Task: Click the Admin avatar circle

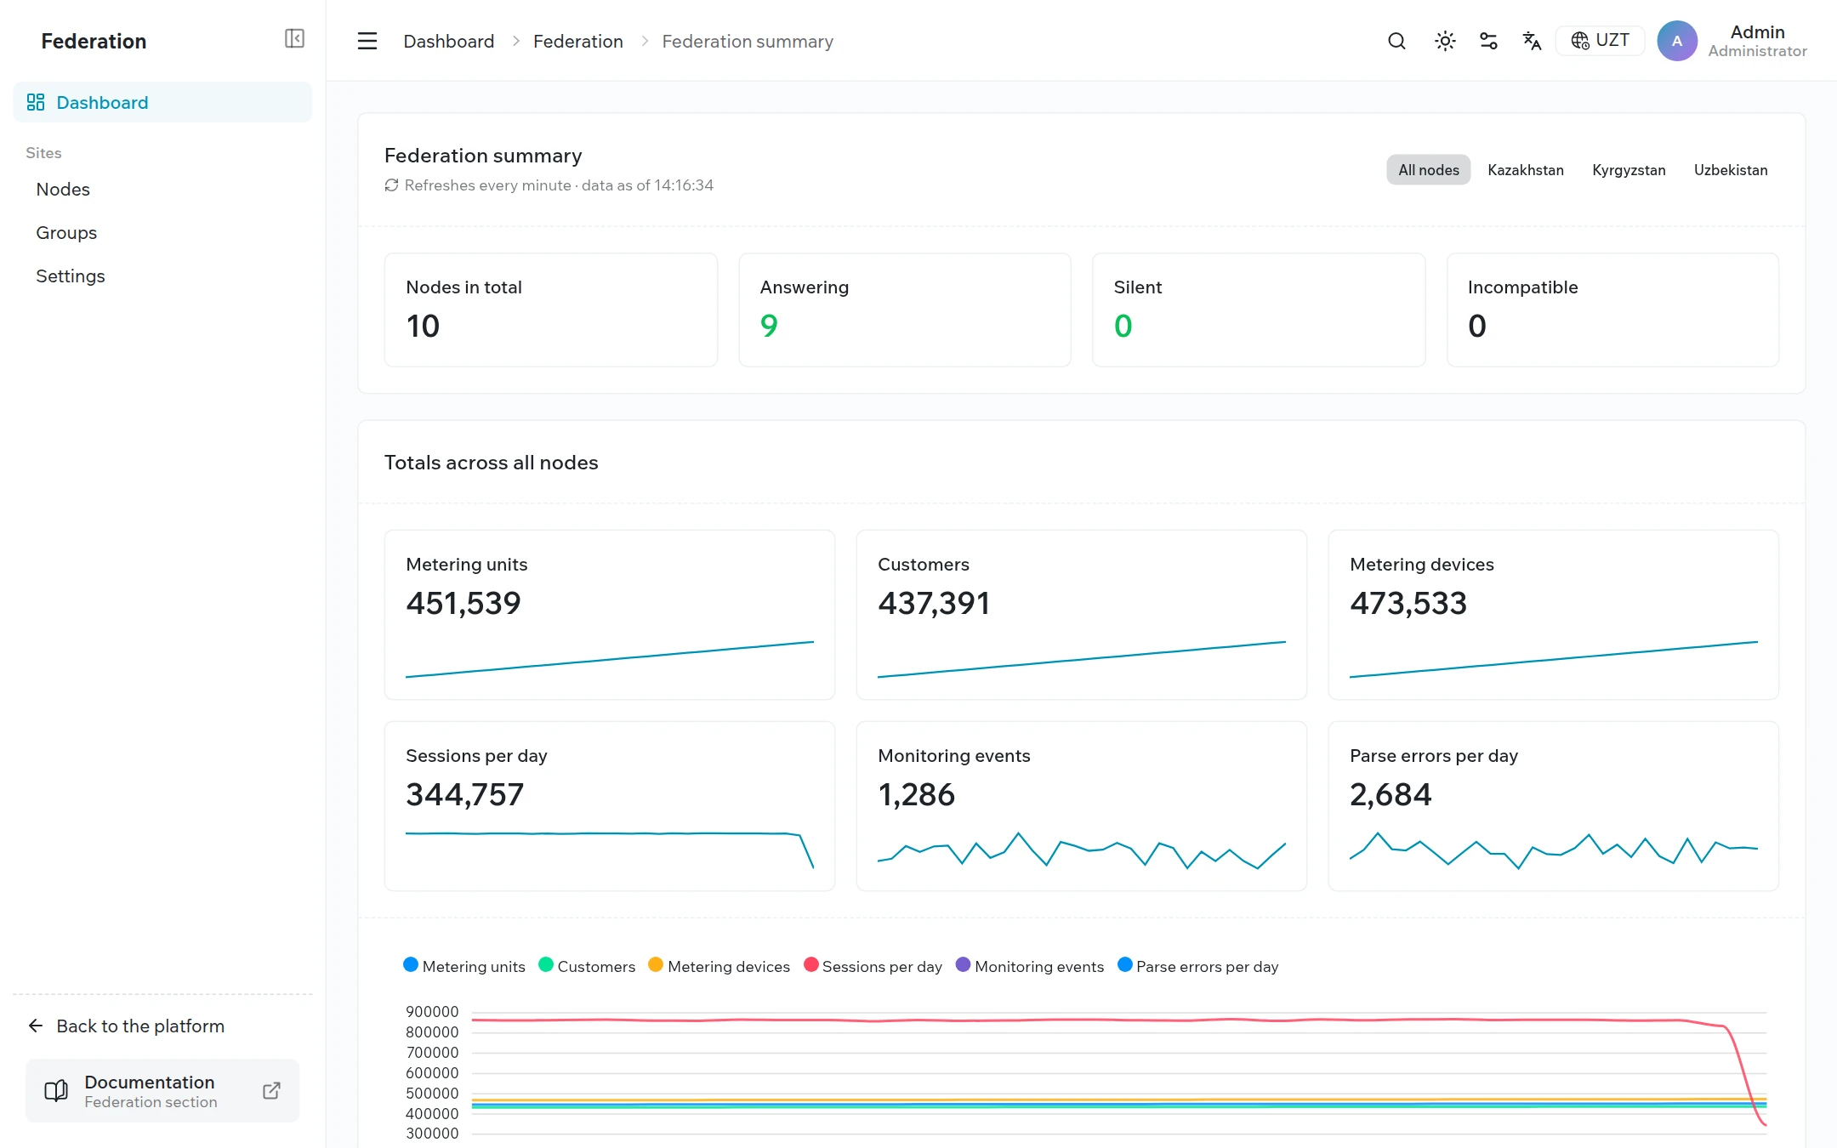Action: pos(1677,41)
